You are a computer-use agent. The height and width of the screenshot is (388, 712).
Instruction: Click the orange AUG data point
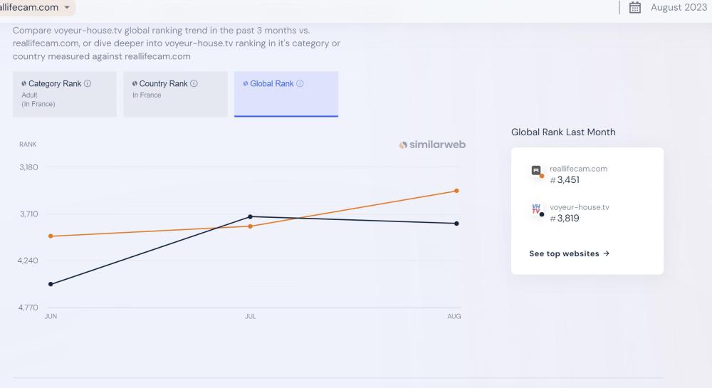coord(456,191)
